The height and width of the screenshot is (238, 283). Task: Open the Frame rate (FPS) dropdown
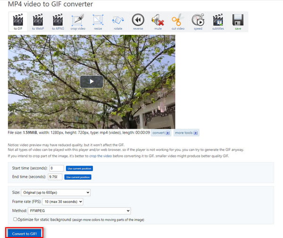coord(63,202)
